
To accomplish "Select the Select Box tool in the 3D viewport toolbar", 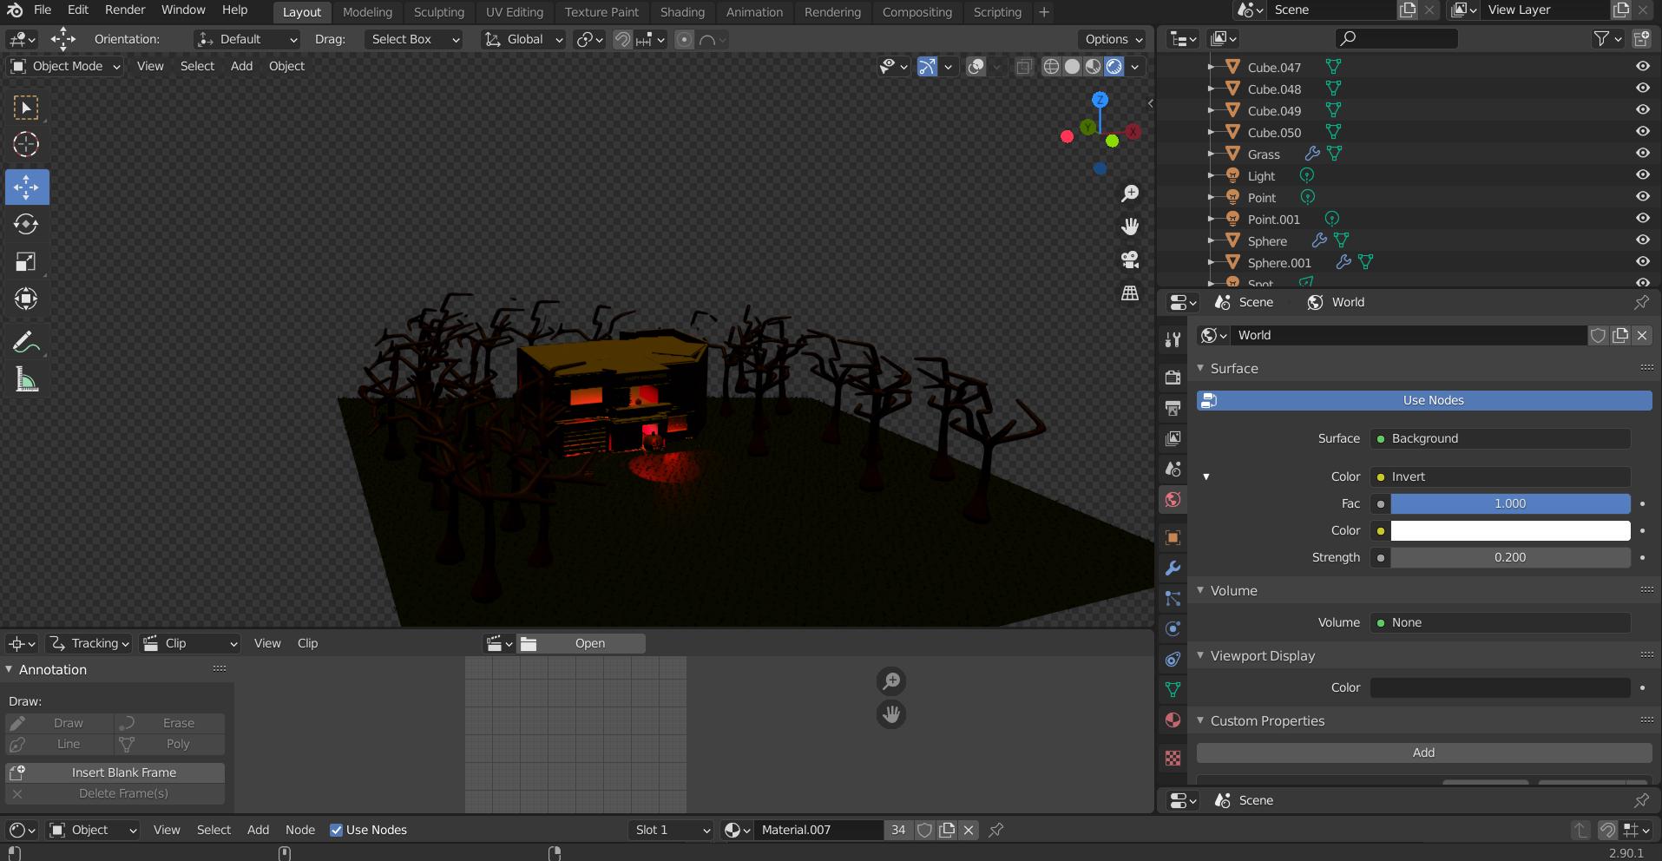I will pos(26,108).
